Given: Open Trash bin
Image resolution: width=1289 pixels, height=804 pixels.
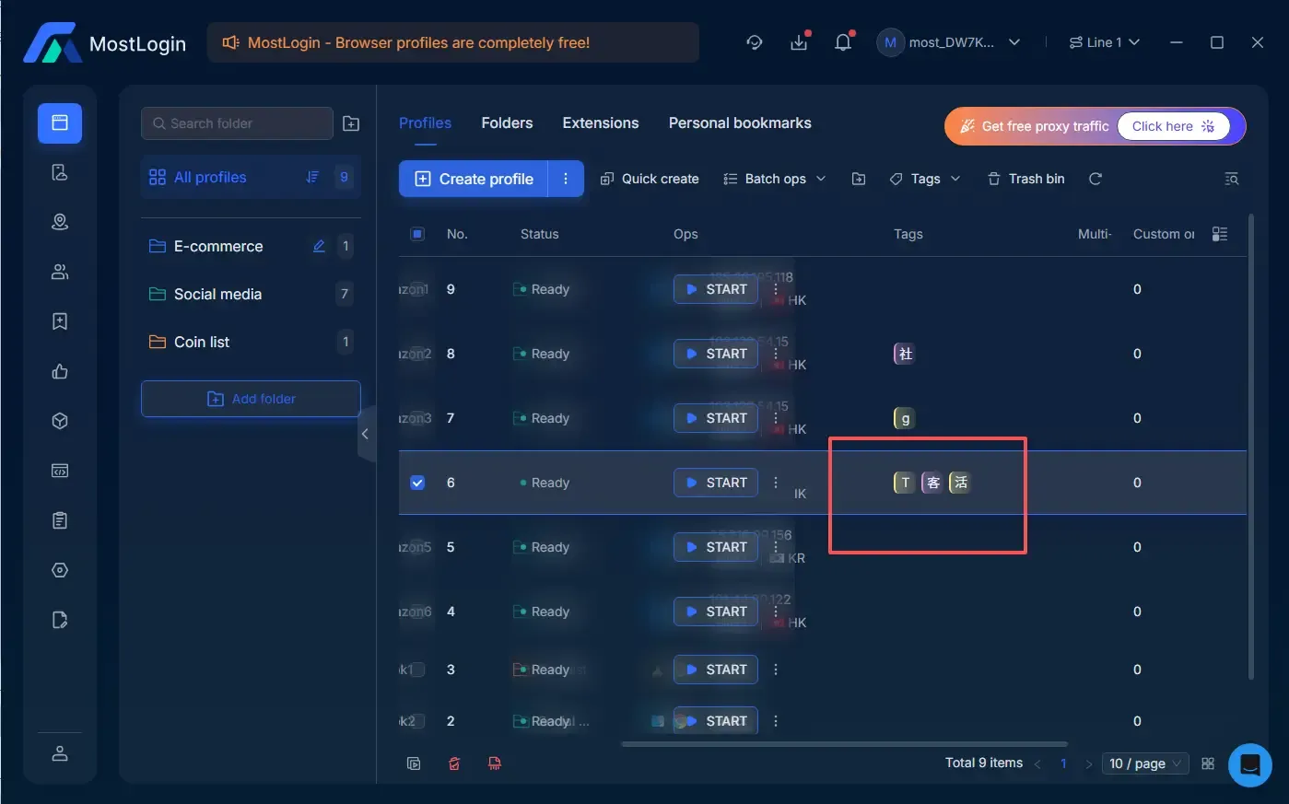Looking at the screenshot, I should pos(1025,179).
